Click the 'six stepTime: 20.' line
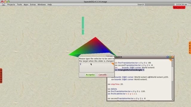191x107 pixels. click(115, 84)
